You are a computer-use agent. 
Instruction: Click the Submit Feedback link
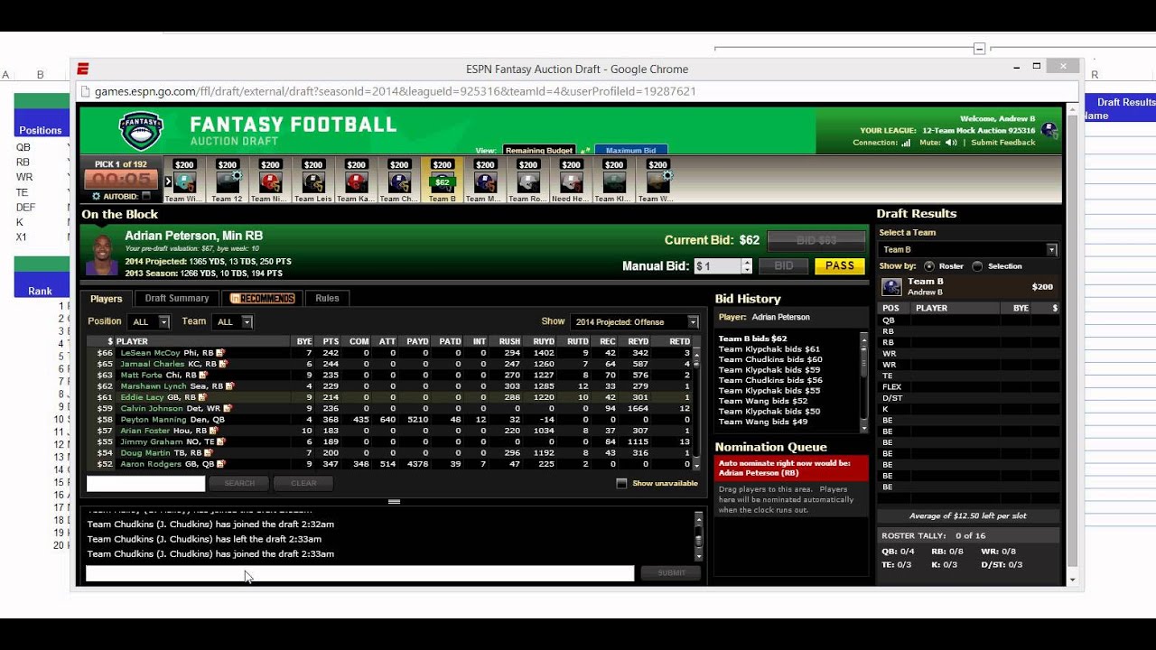point(1003,143)
